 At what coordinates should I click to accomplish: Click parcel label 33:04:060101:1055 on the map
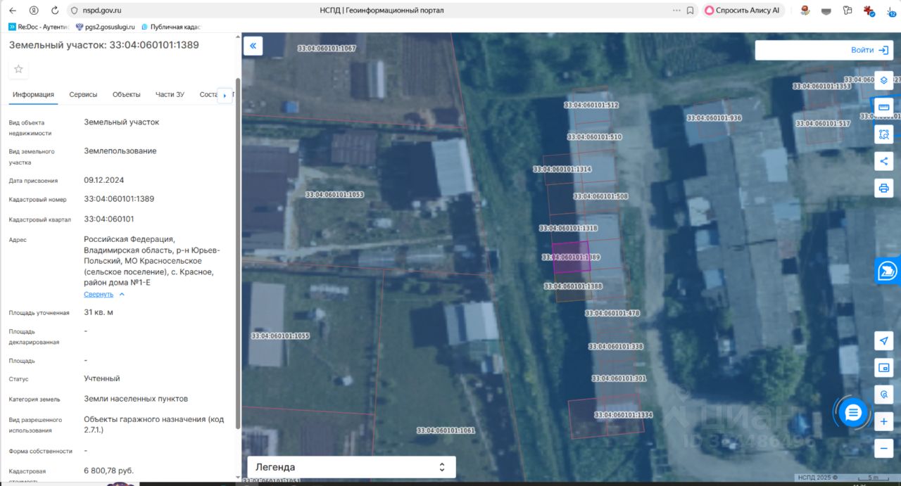click(281, 336)
